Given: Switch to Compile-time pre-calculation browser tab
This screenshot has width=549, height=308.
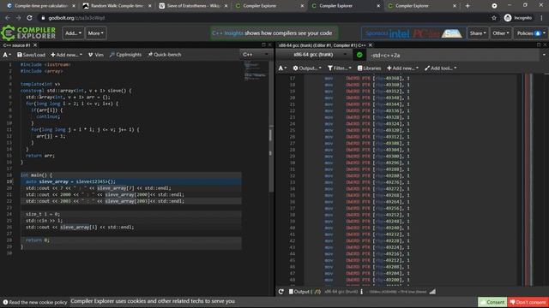Looking at the screenshot, I should [x=41, y=6].
